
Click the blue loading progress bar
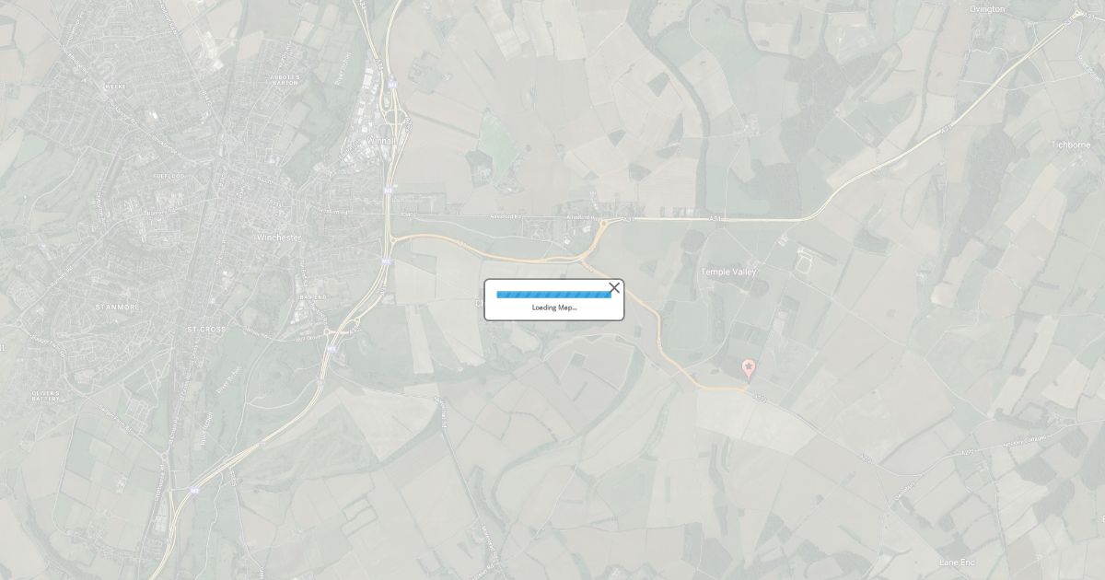tap(553, 295)
